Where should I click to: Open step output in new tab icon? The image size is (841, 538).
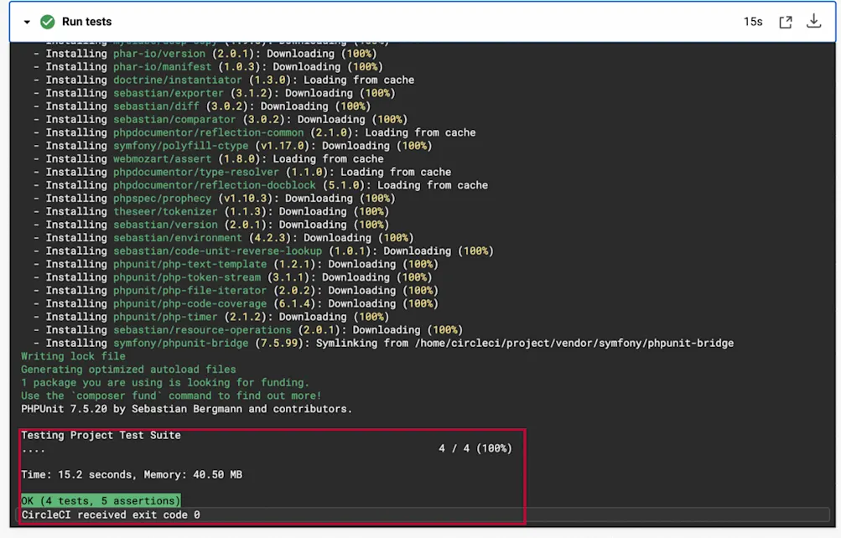point(785,22)
